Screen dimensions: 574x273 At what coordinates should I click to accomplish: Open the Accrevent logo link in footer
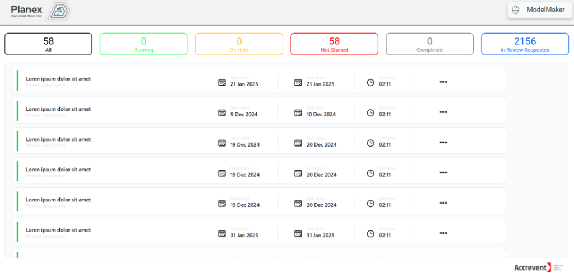click(x=533, y=267)
